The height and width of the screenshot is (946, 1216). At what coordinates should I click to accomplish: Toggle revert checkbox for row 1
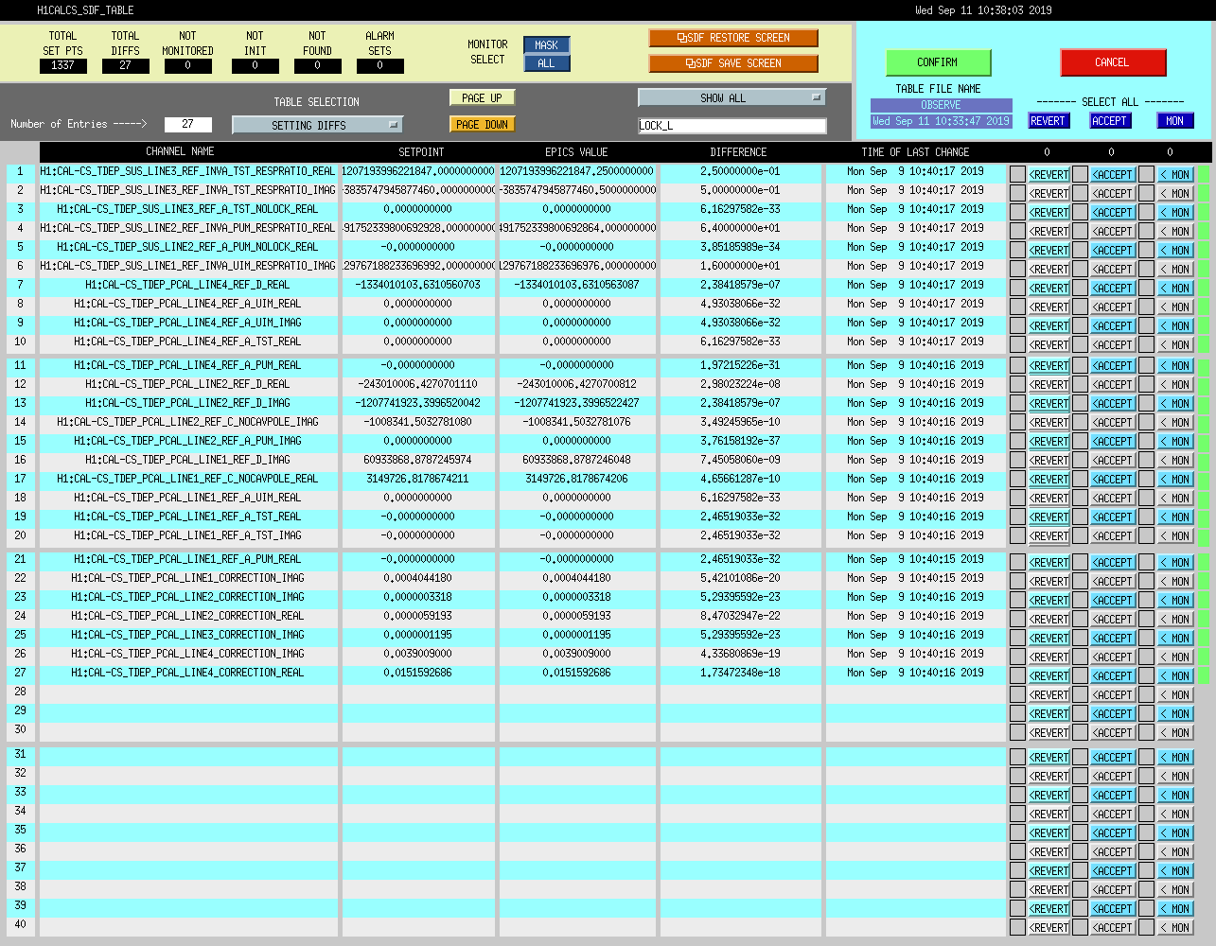point(1017,175)
